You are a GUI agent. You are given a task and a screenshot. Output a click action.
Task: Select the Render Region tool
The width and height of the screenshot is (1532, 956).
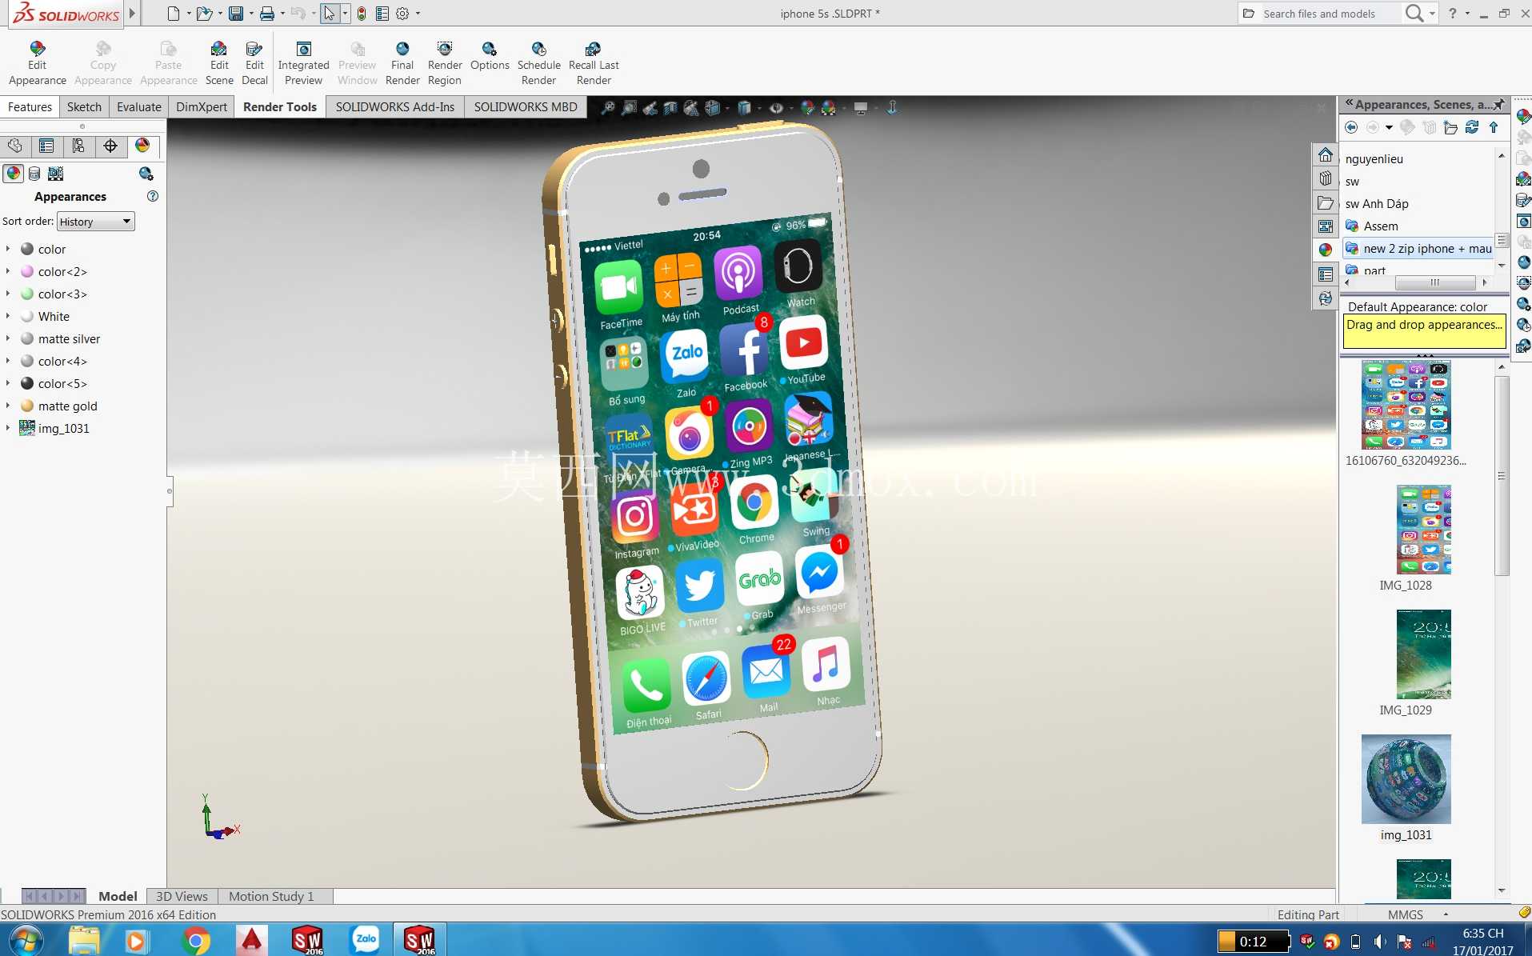tap(445, 63)
